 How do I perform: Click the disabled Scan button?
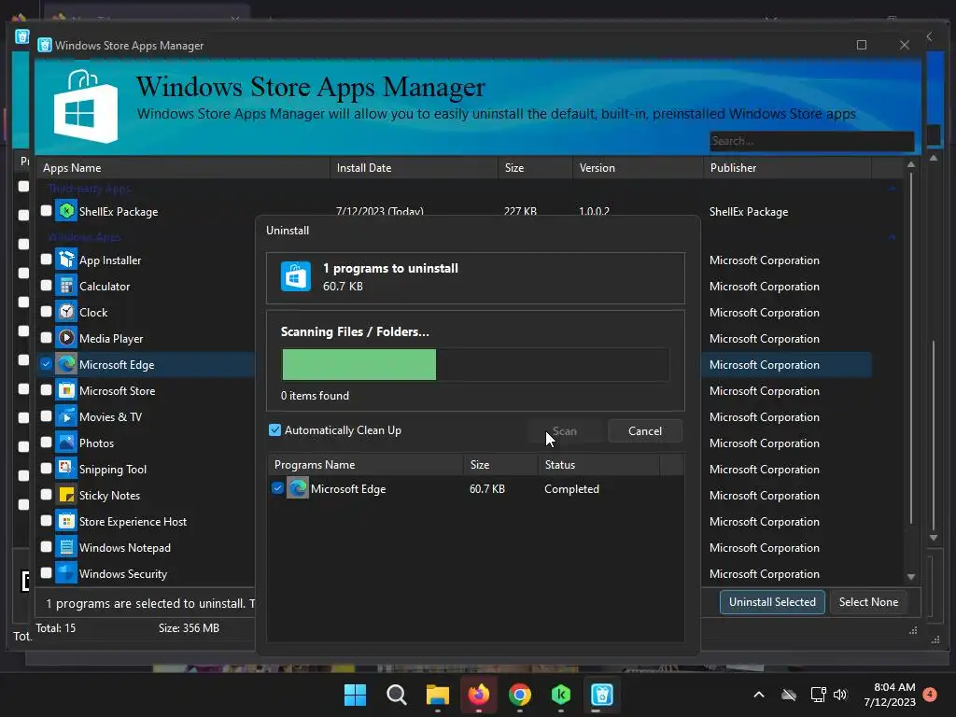[565, 431]
